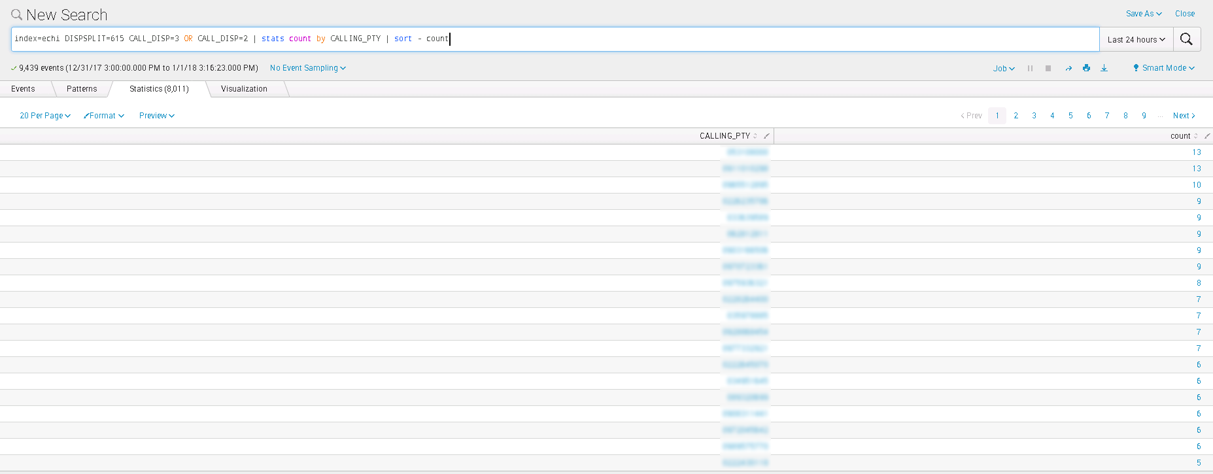The width and height of the screenshot is (1213, 474).
Task: Go to the Next results page
Action: pos(1184,116)
